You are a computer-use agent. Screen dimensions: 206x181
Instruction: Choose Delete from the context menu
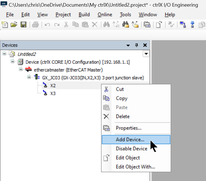pyautogui.click(x=136, y=116)
